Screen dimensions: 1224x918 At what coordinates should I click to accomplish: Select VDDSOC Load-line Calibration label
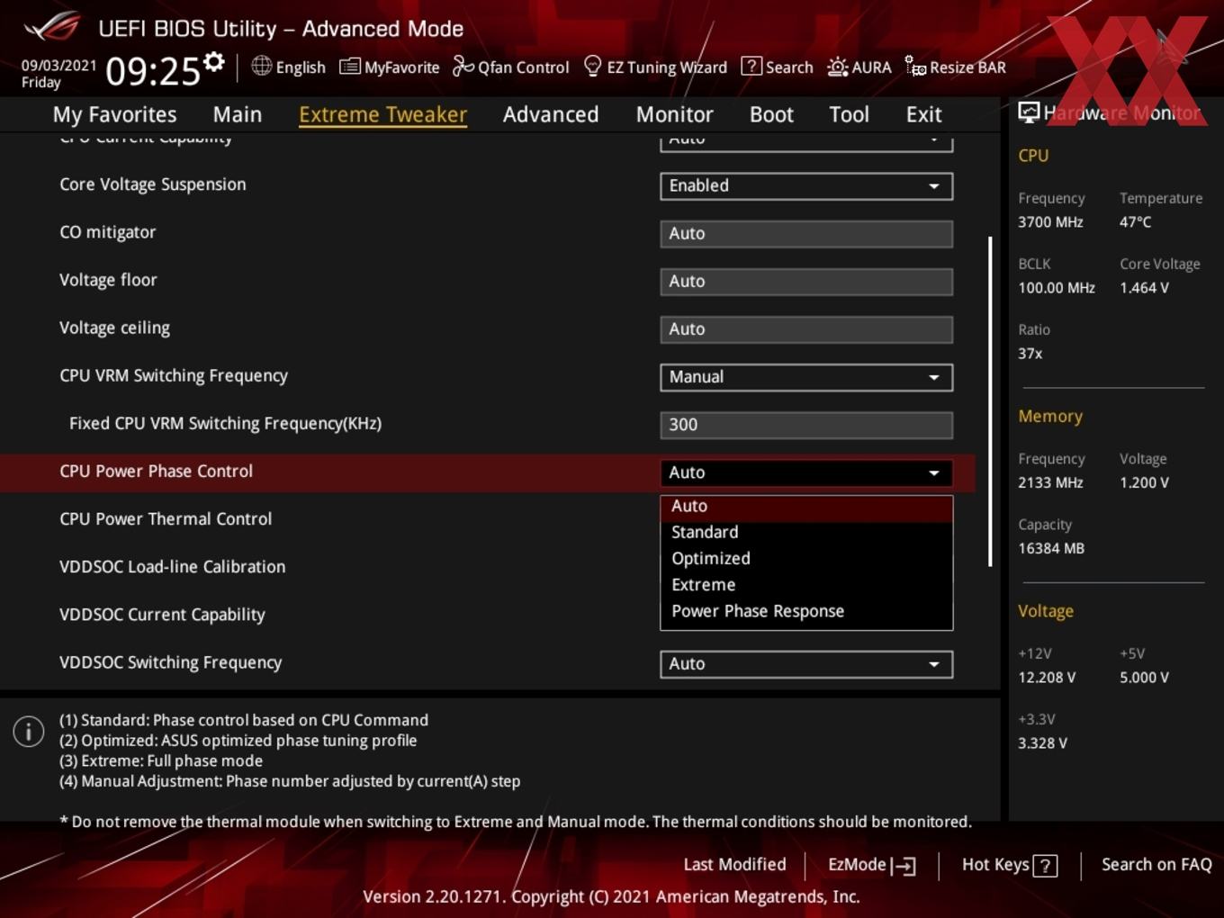(172, 567)
